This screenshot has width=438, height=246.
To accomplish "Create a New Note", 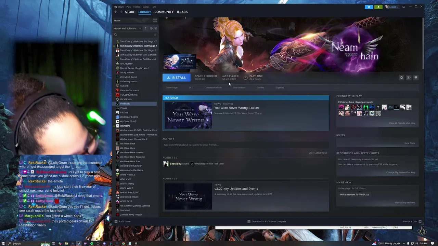I will point(410,143).
